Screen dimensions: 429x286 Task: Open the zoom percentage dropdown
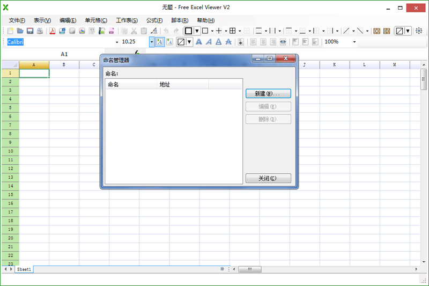pos(354,42)
